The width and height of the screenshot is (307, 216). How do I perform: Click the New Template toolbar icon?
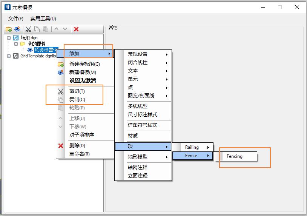click(x=17, y=29)
